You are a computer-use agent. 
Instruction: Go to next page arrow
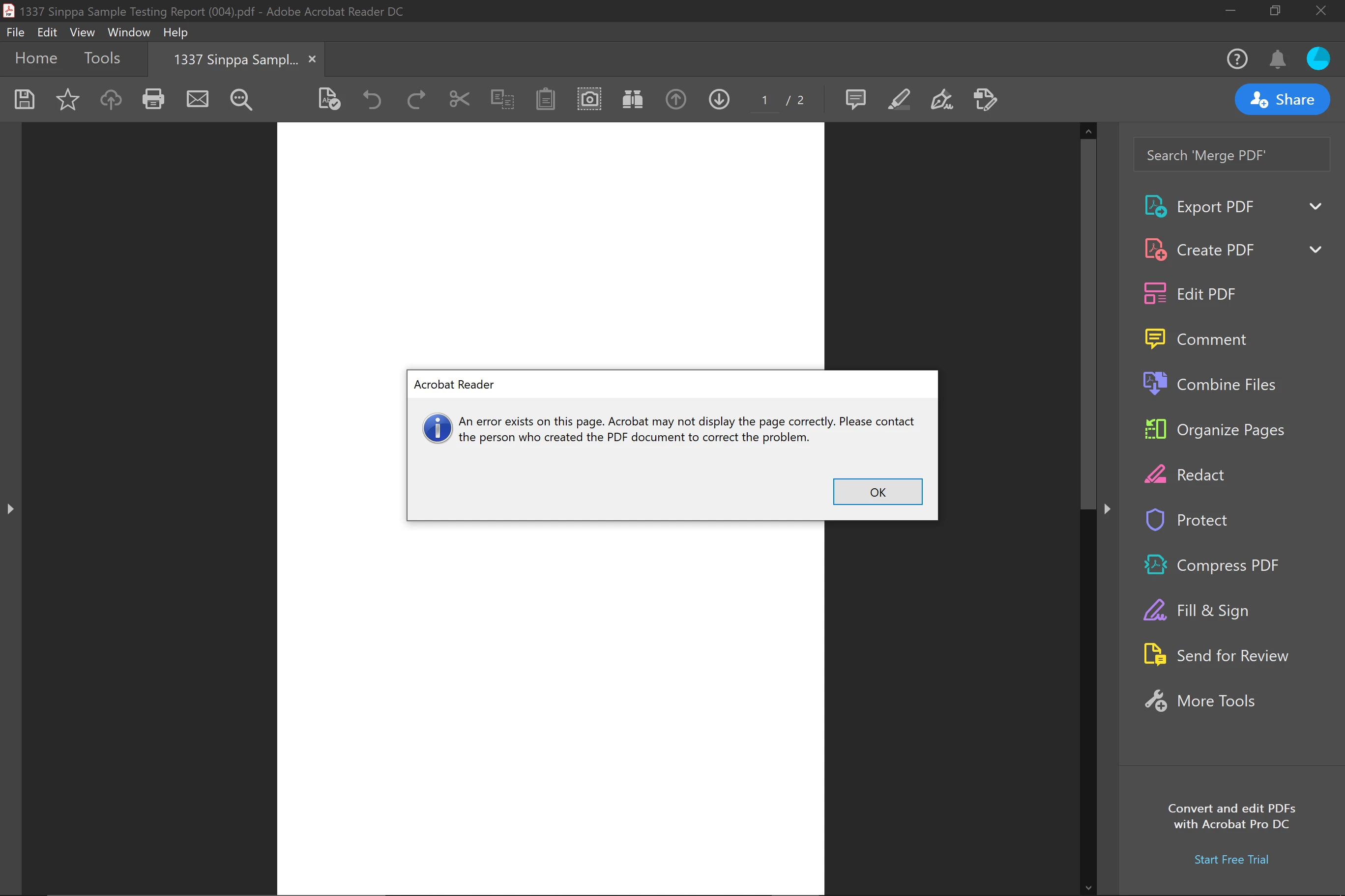pos(719,99)
